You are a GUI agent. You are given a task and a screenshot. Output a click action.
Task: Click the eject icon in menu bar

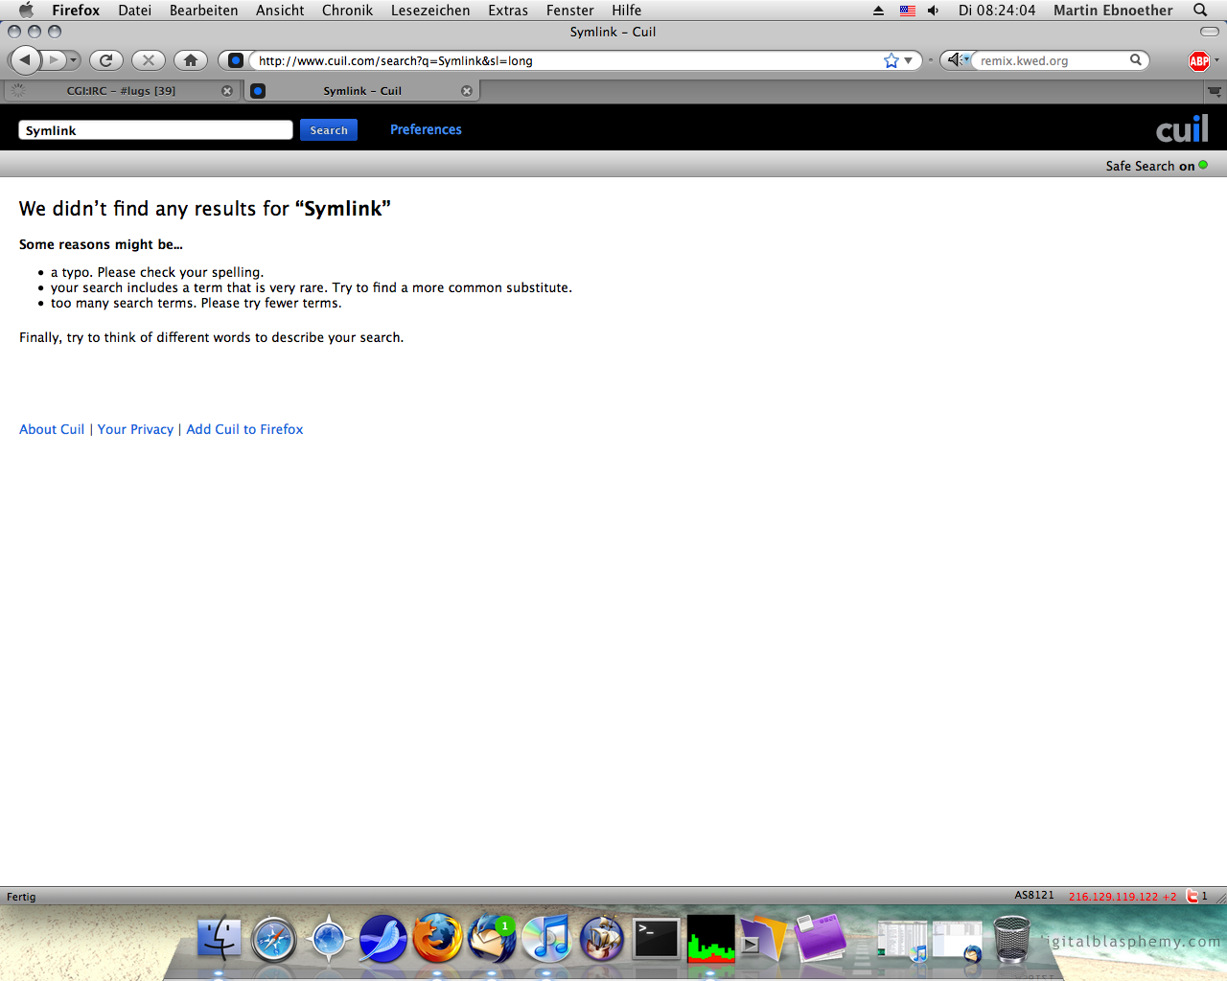coord(878,11)
